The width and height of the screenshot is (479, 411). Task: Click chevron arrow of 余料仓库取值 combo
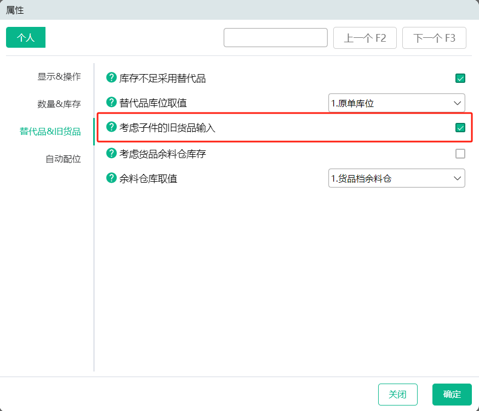coord(457,178)
